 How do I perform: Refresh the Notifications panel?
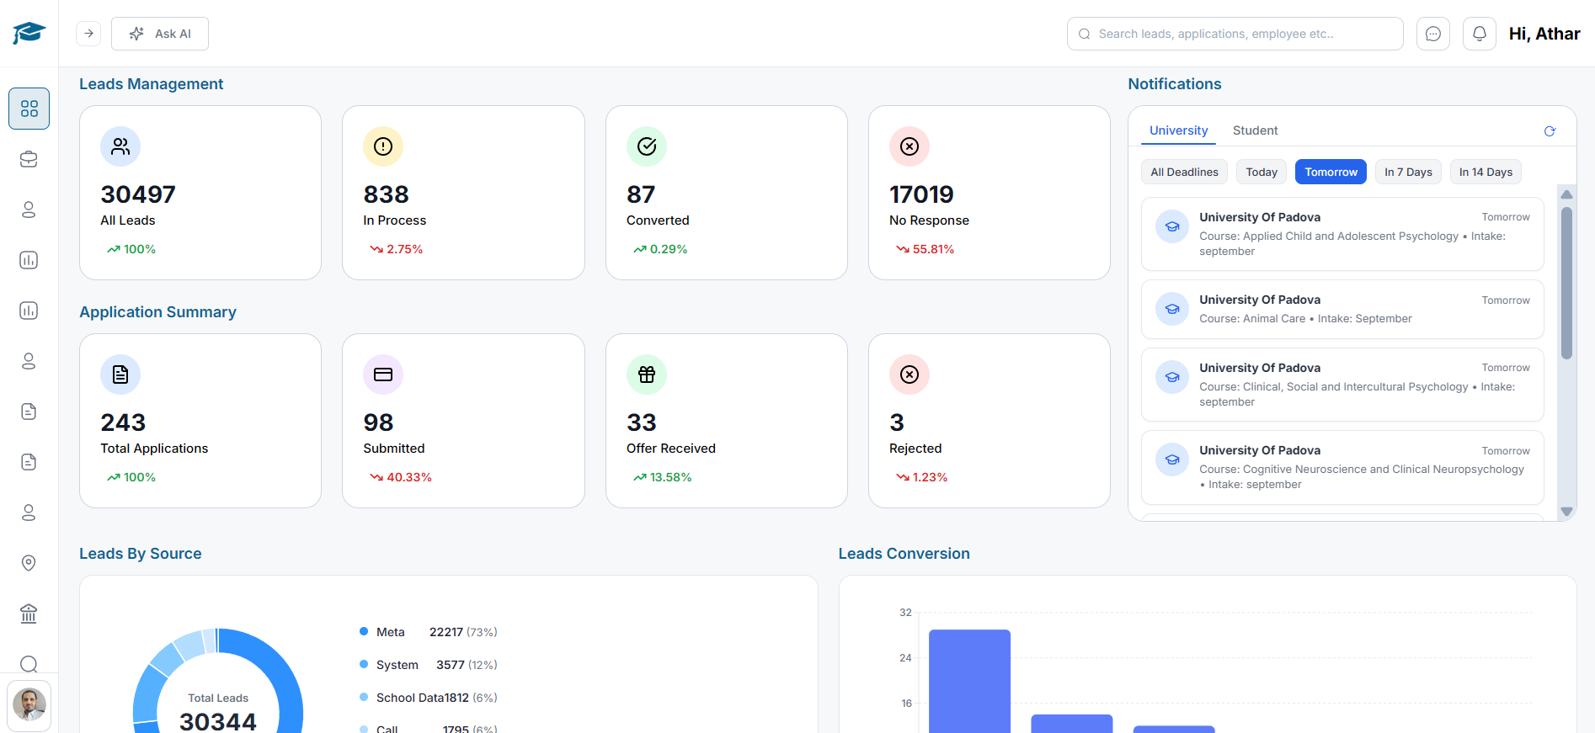(x=1549, y=131)
